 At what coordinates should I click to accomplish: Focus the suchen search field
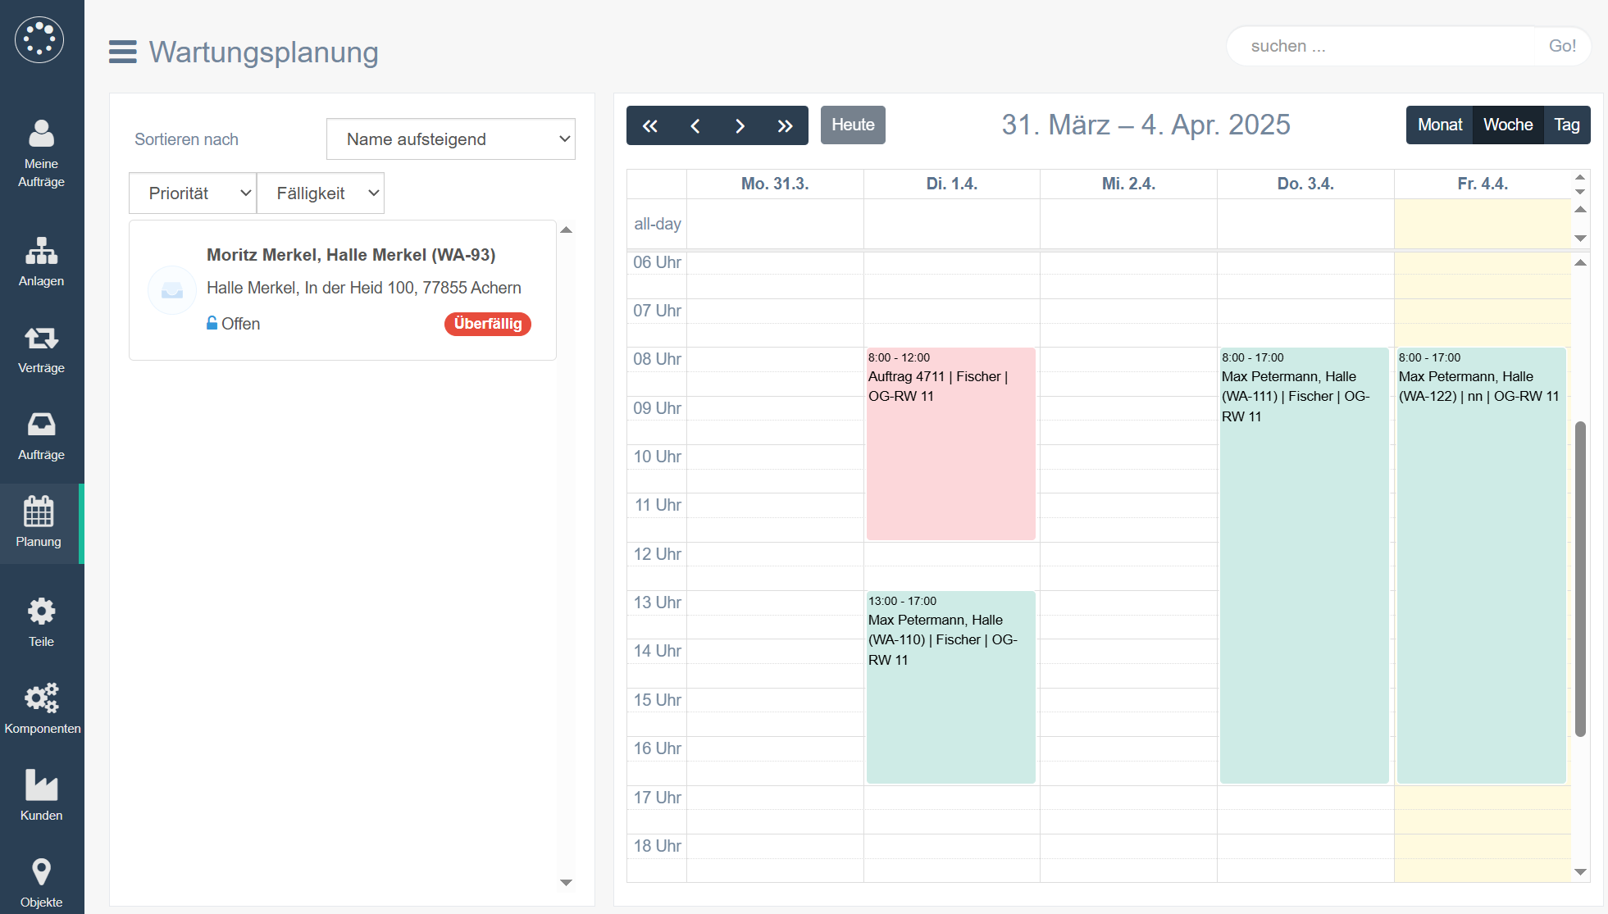click(x=1382, y=46)
